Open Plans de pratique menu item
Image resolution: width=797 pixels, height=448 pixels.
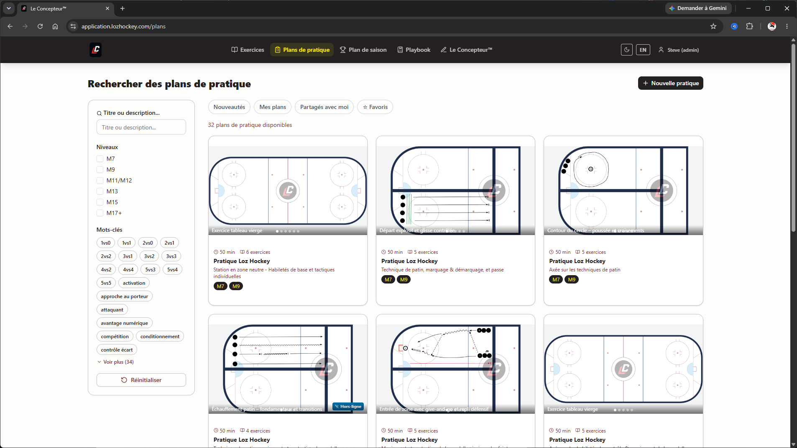302,50
